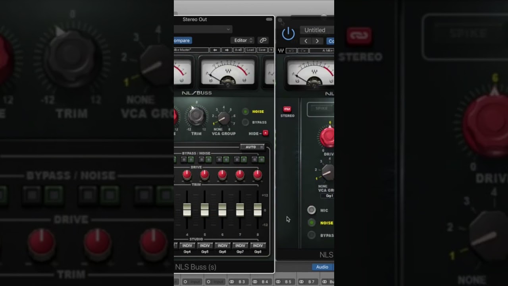Click the Trim fader for channel 5
508x286 pixels.
point(205,210)
